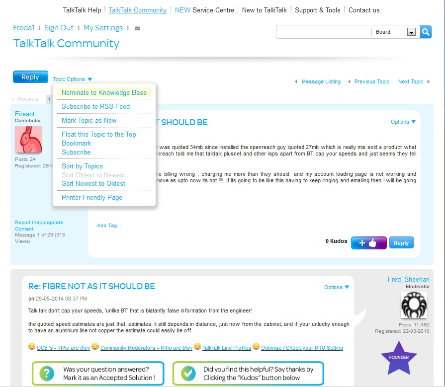Expand Options menu on Fred_Sheehan's reply
Screen dimensions: 445x387
click(336, 287)
